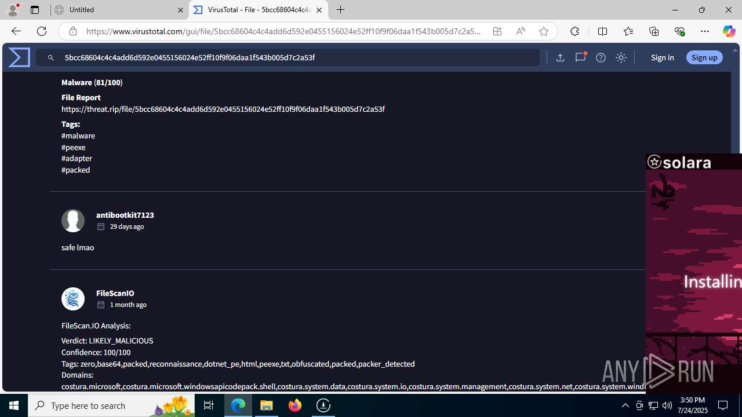The image size is (742, 417).
Task: Click the solara installer window logo
Action: [654, 162]
